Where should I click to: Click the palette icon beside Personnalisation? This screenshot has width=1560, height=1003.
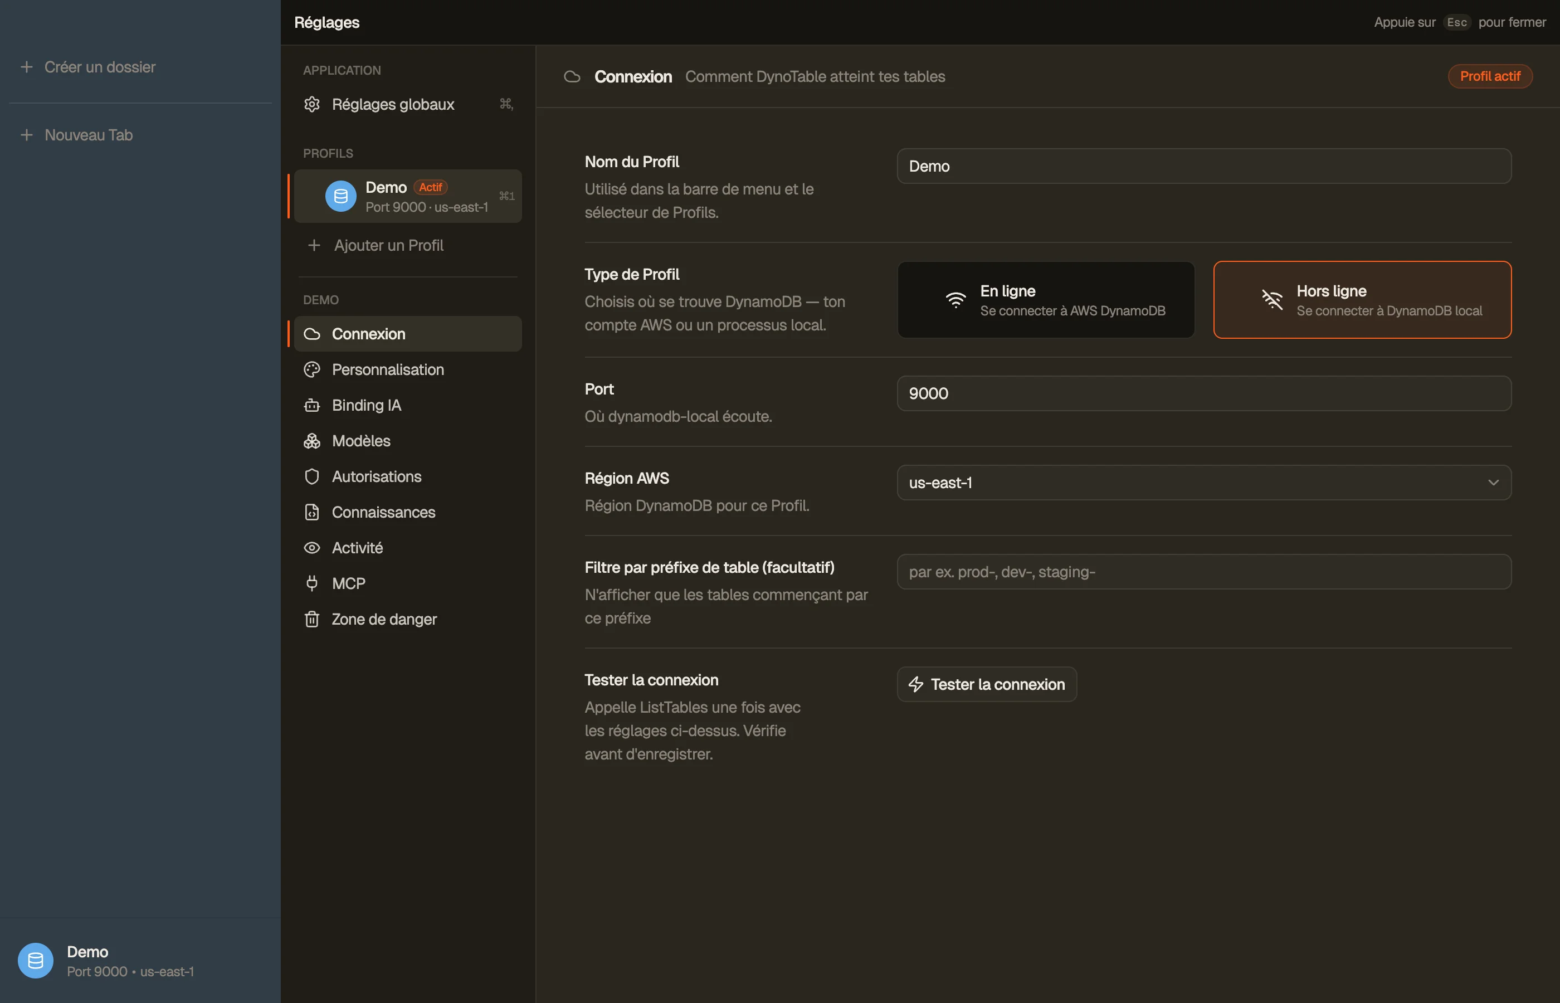pyautogui.click(x=312, y=369)
